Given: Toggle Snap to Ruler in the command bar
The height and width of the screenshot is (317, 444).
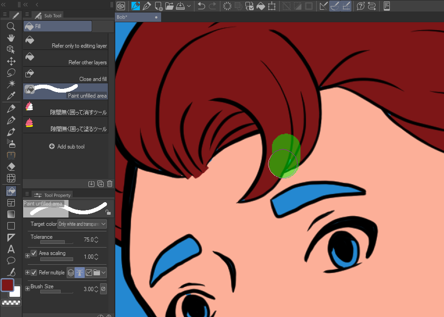Looking at the screenshot, I should click(x=323, y=6).
